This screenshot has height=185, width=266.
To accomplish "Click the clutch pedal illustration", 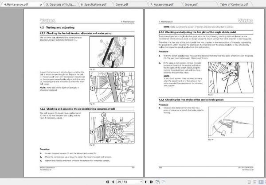I will click(231, 77).
